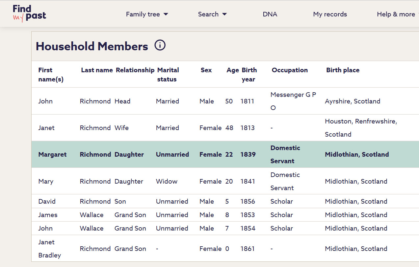Click 'Wallace' last name in James's row
The height and width of the screenshot is (267, 419).
tap(92, 215)
